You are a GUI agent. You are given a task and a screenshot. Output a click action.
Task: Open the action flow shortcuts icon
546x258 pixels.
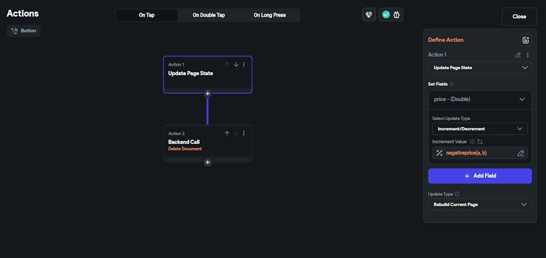tap(369, 15)
